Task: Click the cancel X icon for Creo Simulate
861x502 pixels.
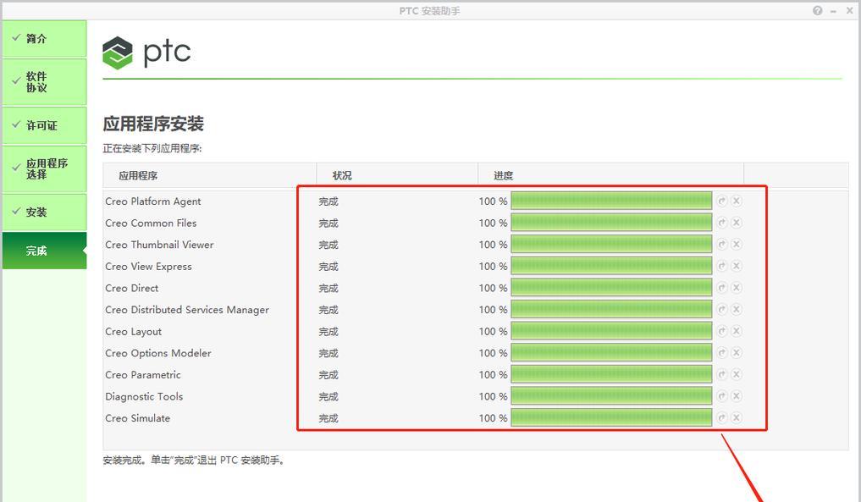Action: [737, 418]
